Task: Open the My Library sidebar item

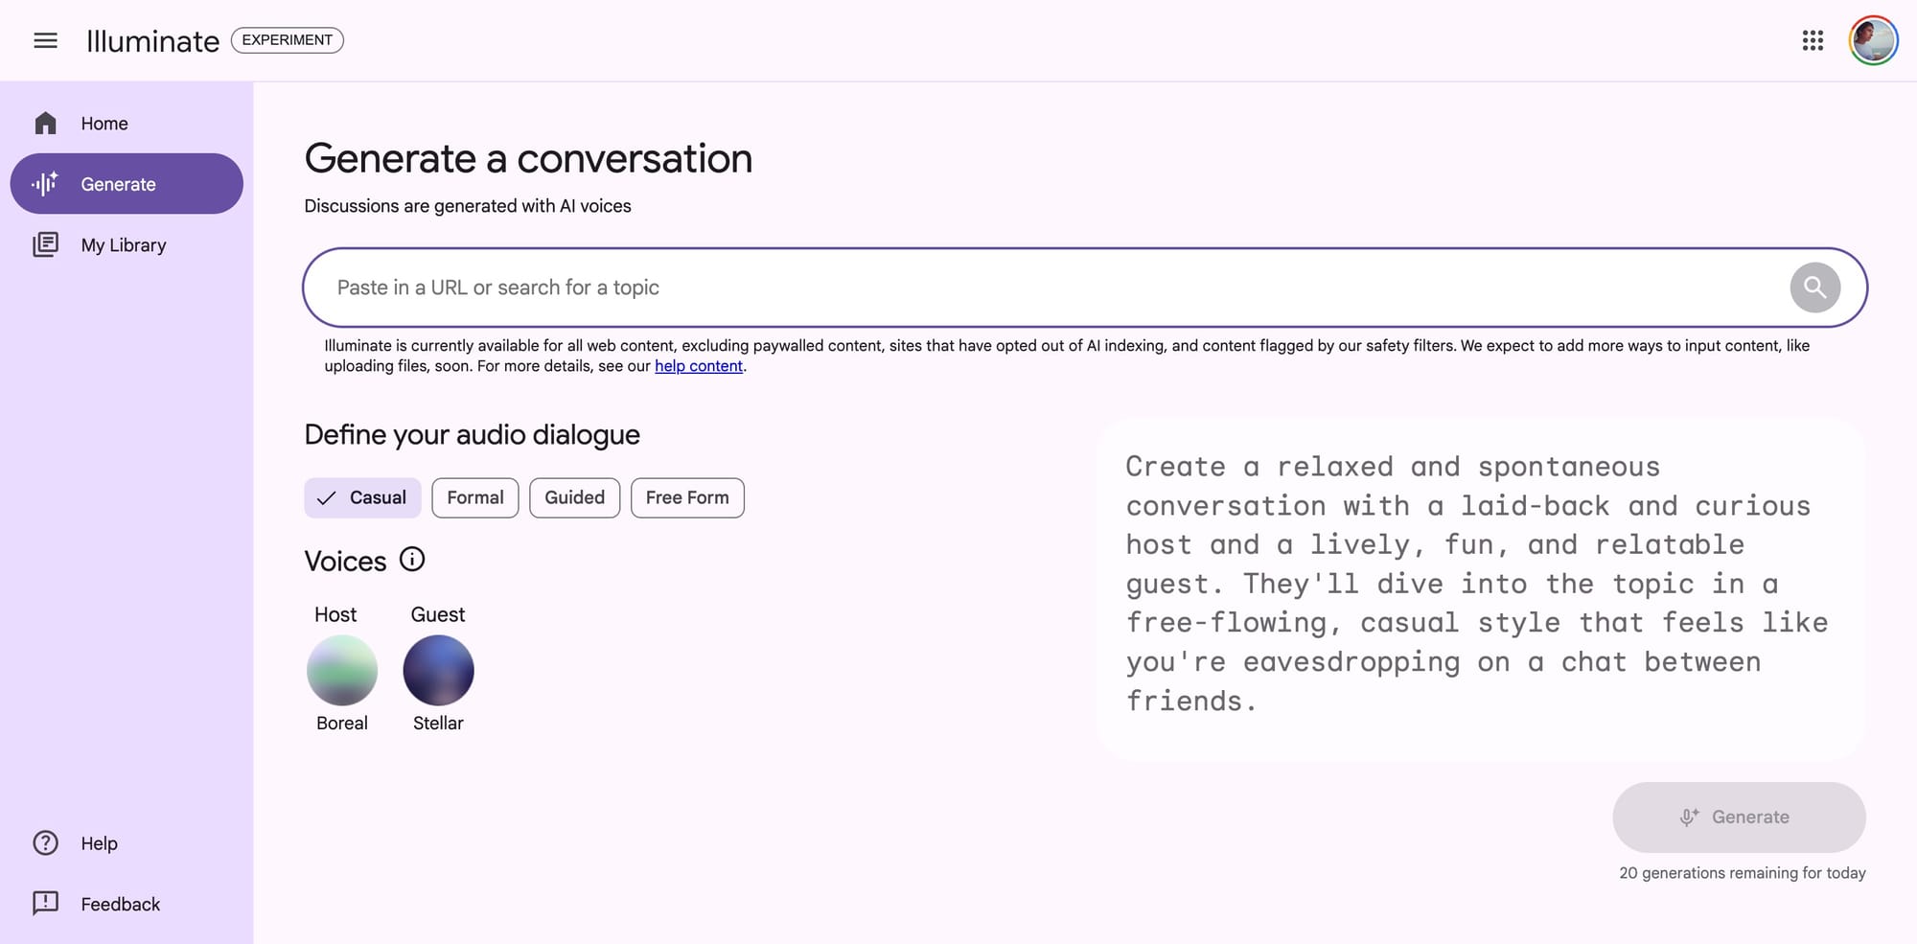Action: [127, 244]
